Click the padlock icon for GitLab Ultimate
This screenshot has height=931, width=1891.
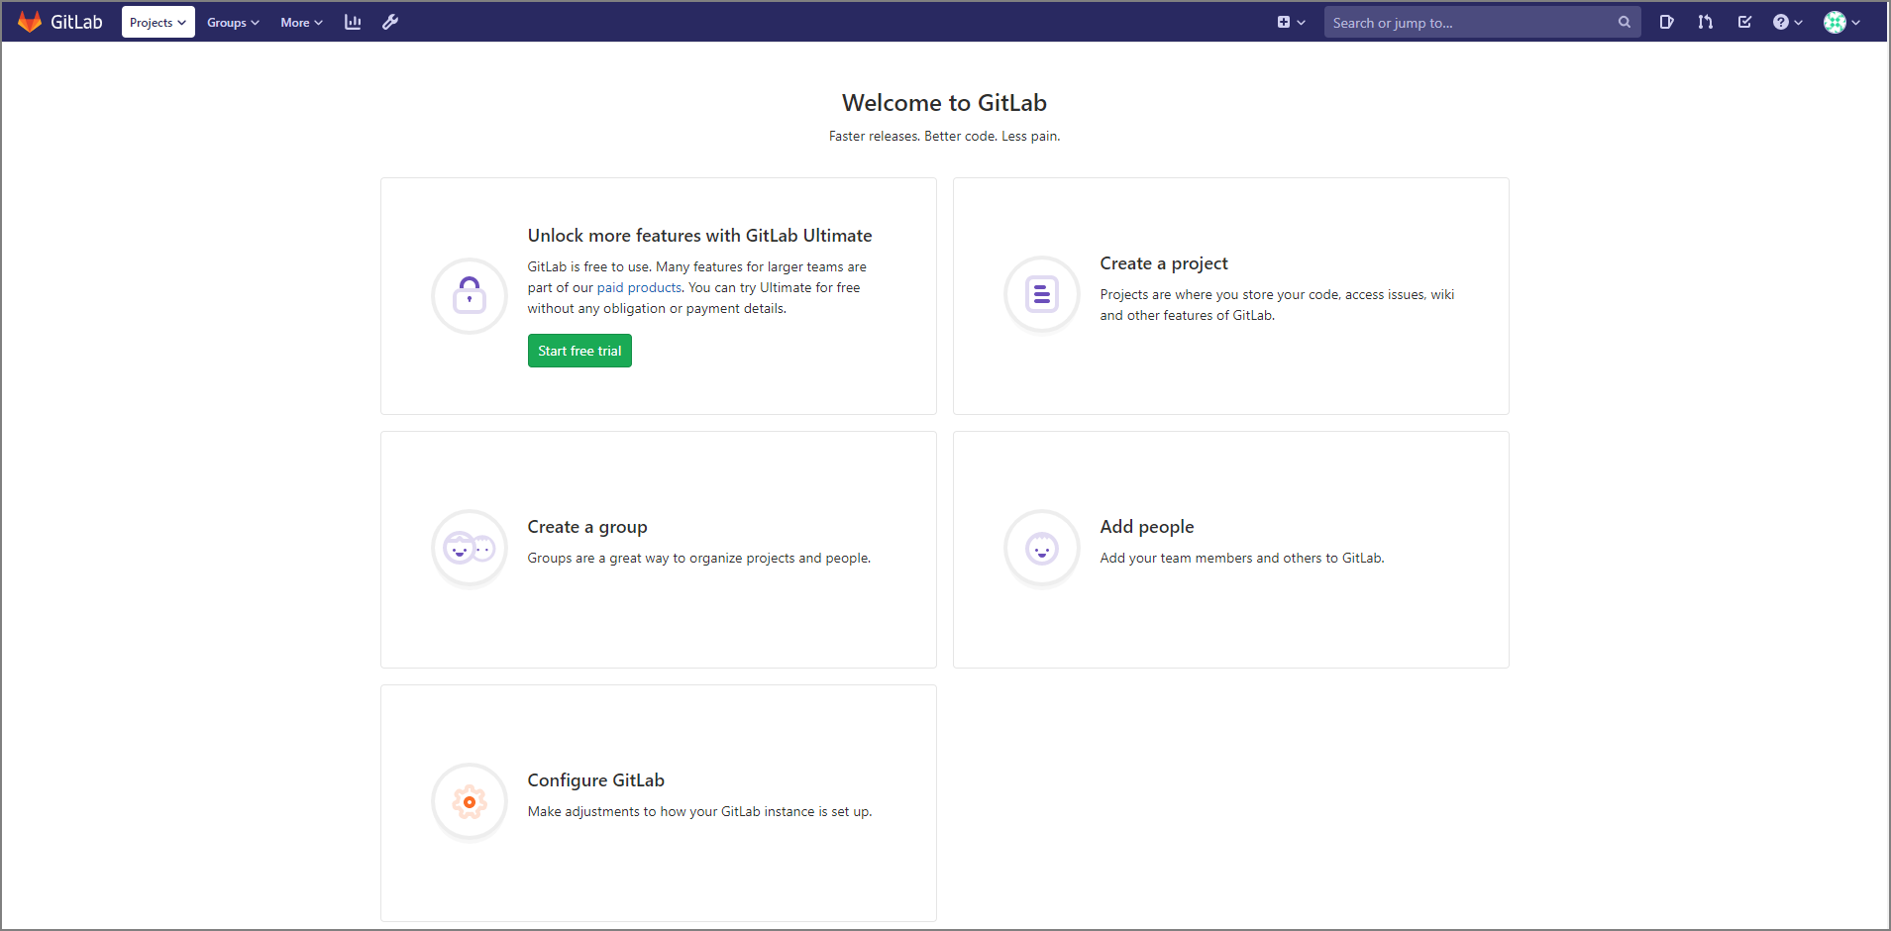[x=470, y=295]
